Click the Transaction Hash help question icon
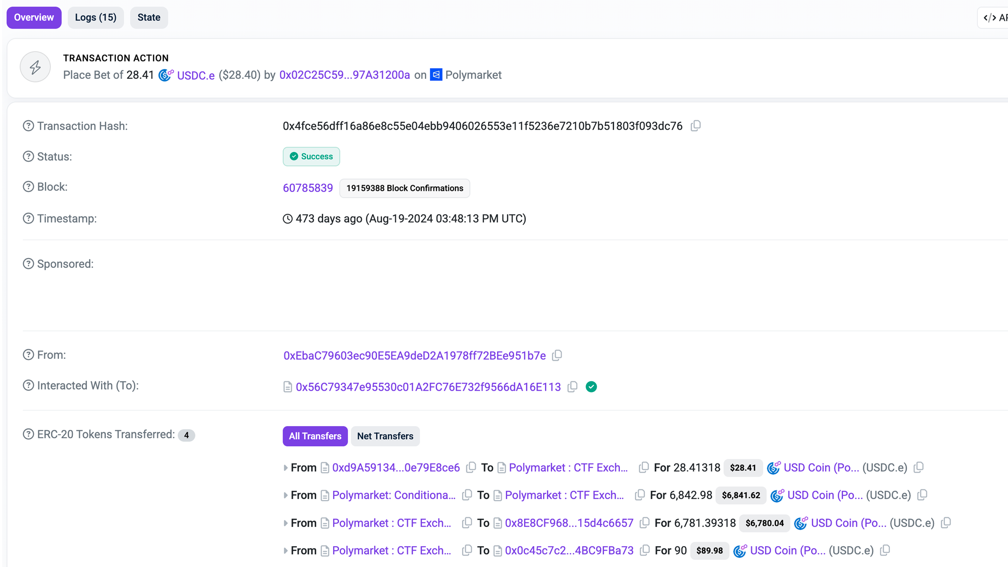1008x567 pixels. (x=28, y=126)
